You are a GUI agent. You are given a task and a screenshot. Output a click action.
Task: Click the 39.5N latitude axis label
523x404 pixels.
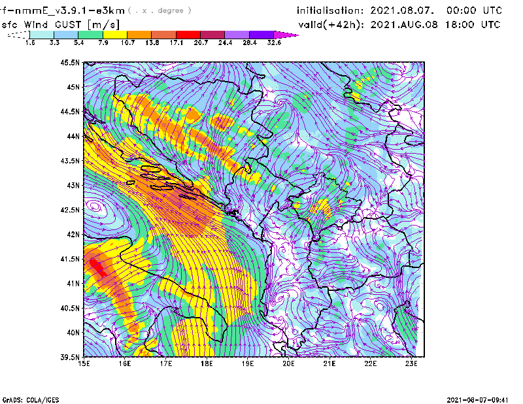[70, 358]
